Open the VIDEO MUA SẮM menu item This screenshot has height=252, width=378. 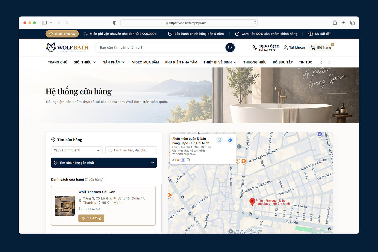145,62
